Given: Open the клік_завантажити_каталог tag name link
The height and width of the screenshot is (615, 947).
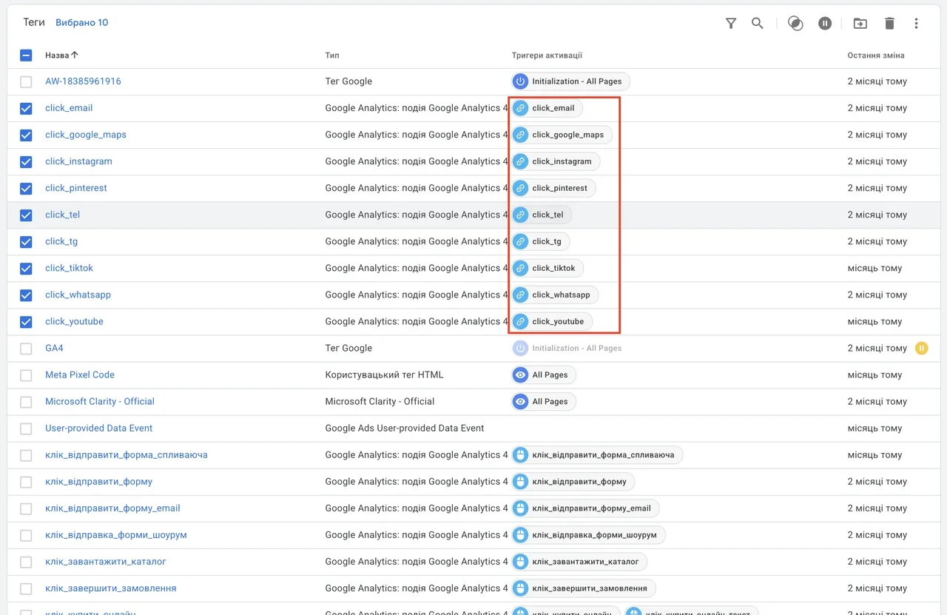Looking at the screenshot, I should click(x=106, y=561).
